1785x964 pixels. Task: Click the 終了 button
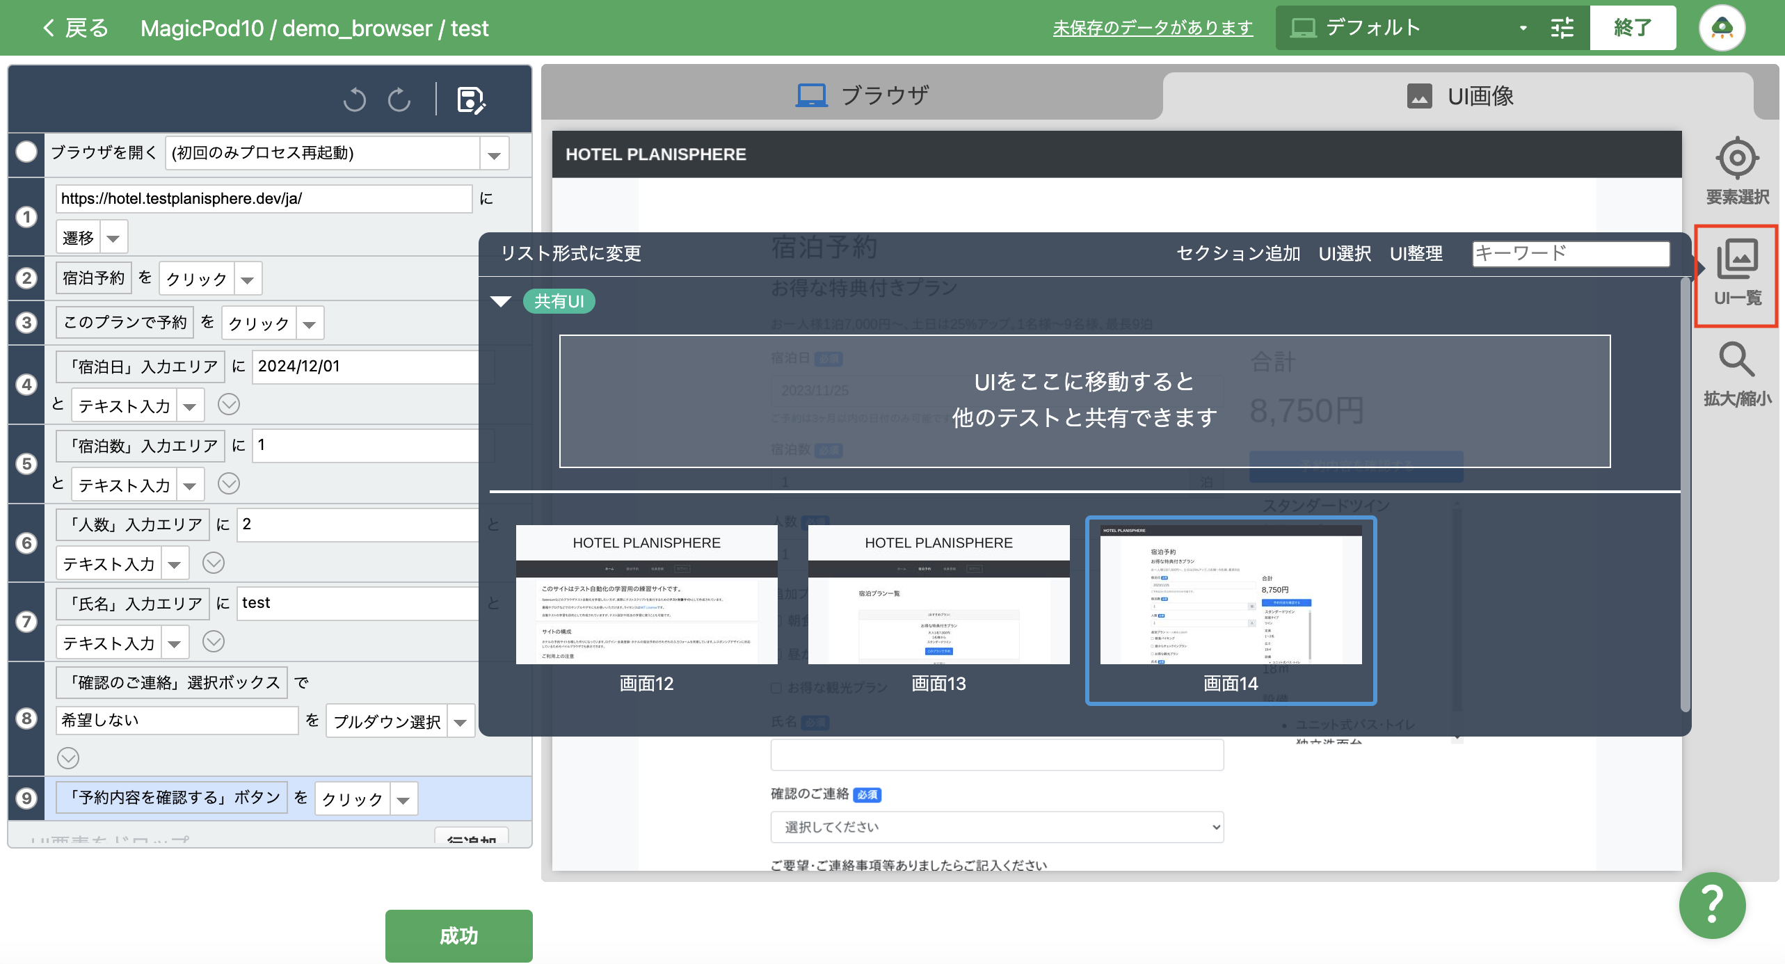1632,28
